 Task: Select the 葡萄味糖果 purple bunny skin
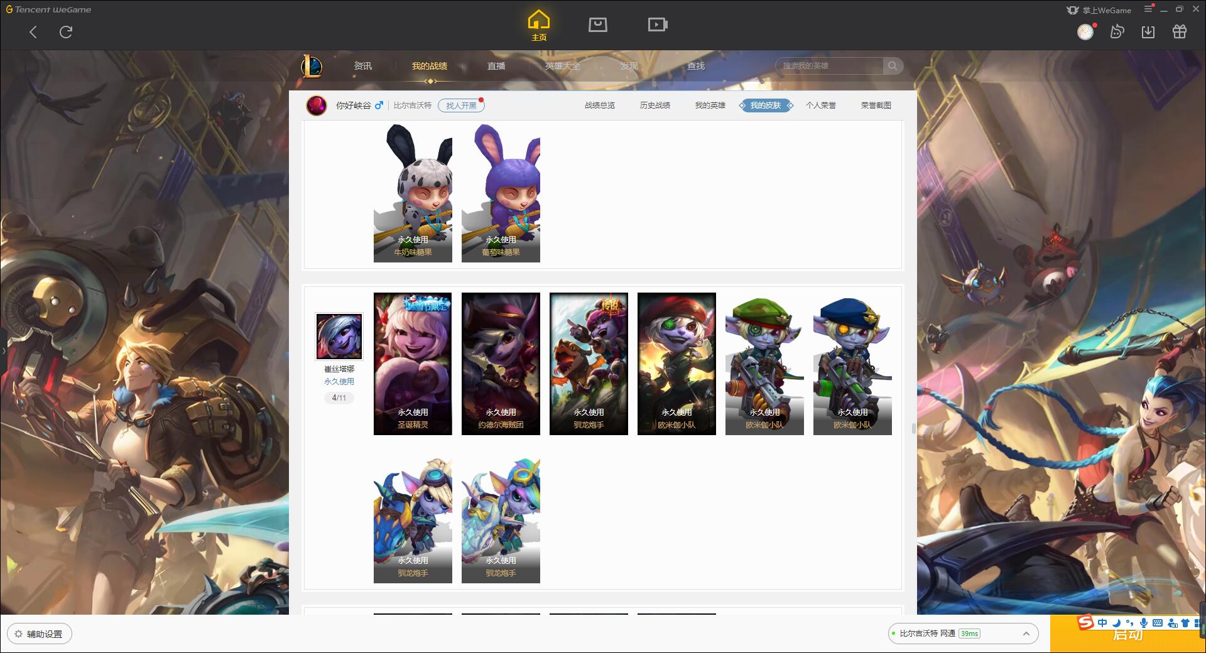tap(501, 193)
